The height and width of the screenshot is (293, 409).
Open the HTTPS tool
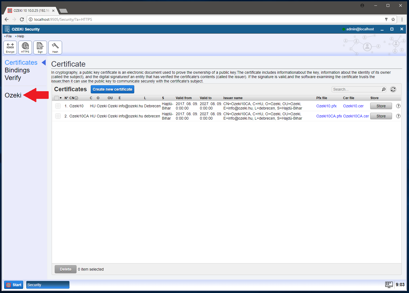(25, 48)
